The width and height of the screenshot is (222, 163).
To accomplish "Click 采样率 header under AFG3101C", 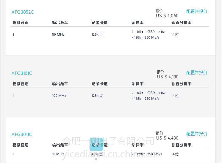I will tap(137, 84).
